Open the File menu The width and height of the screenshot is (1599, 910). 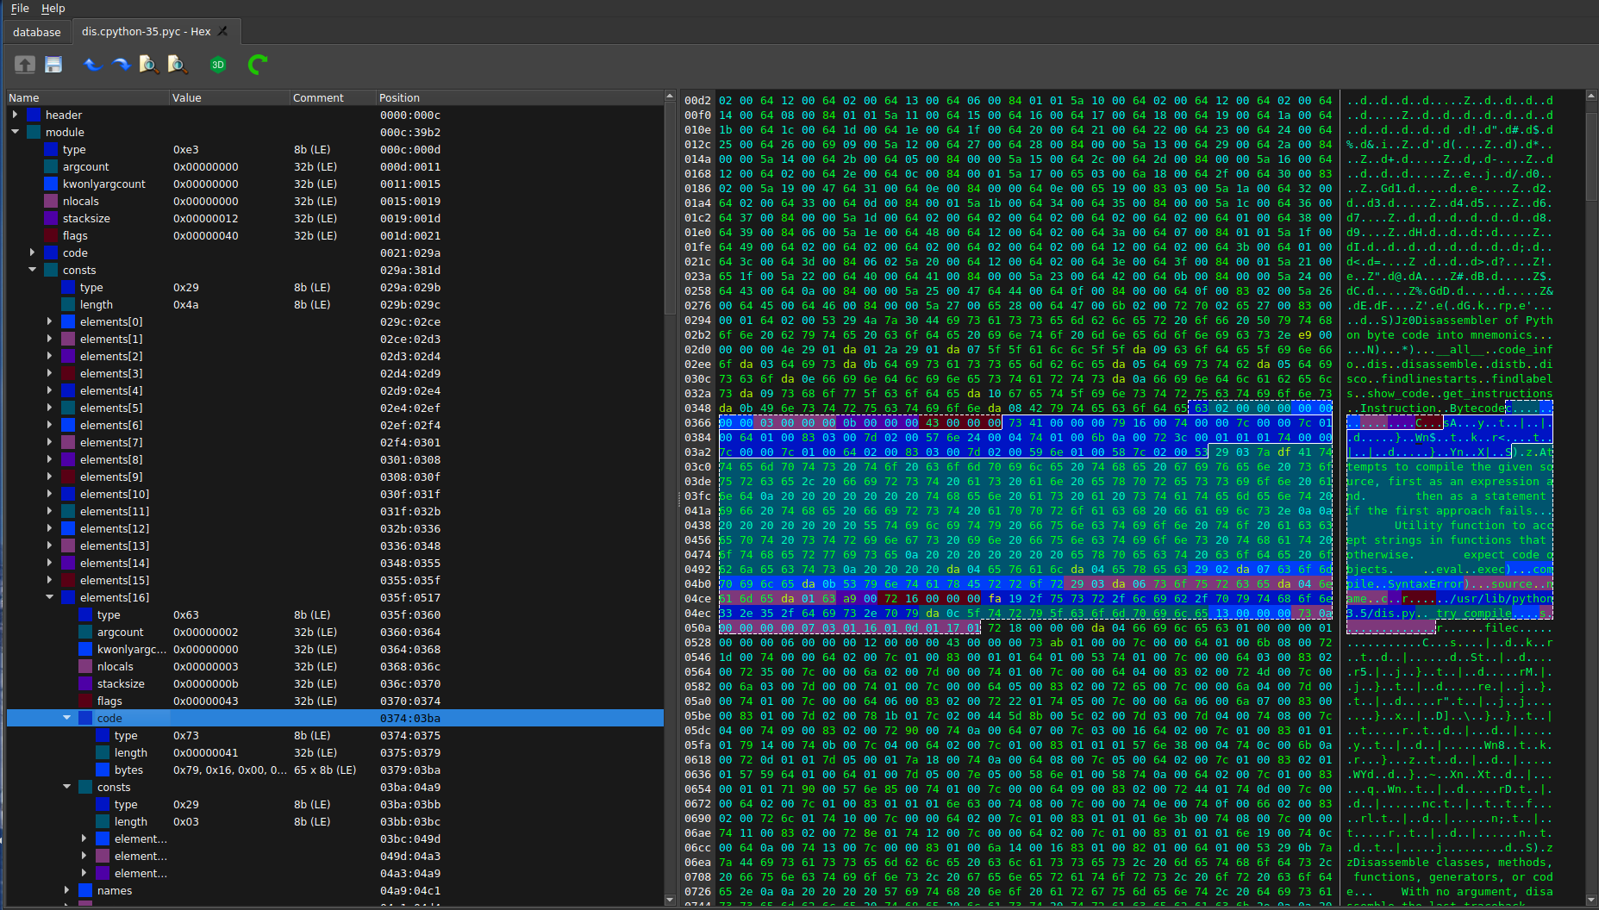click(20, 8)
